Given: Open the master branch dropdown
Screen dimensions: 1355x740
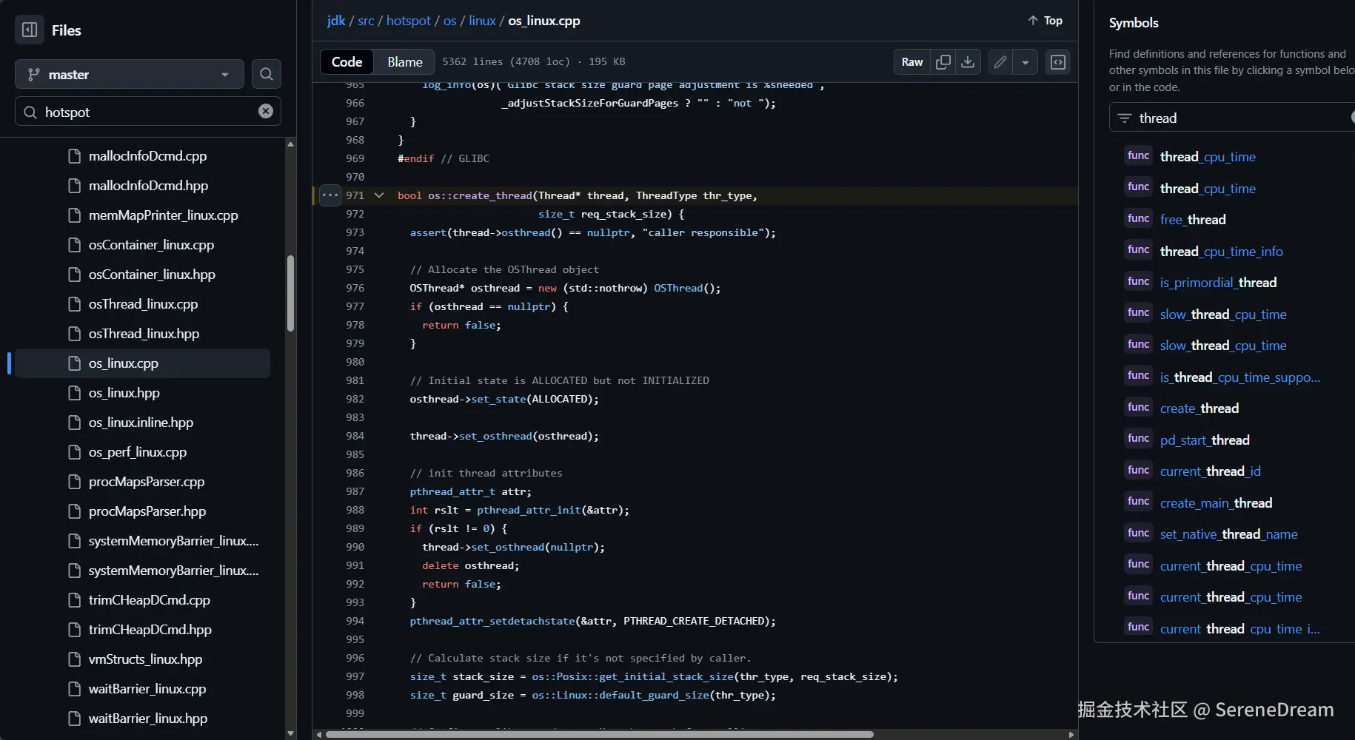Looking at the screenshot, I should [x=130, y=74].
